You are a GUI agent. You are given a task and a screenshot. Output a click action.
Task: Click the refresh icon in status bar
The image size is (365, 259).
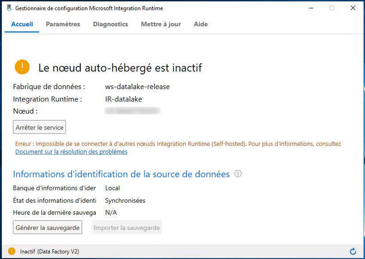tap(353, 251)
